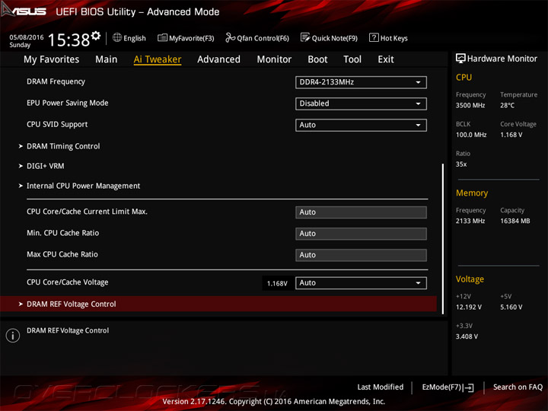Switch to EzMode(F7)
Image resolution: width=548 pixels, height=411 pixels.
pyautogui.click(x=448, y=387)
